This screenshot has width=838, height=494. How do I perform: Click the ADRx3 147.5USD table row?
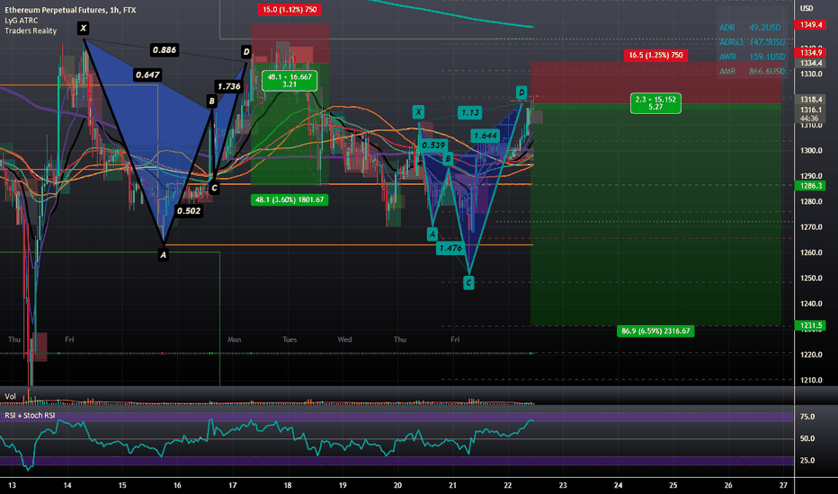click(752, 41)
